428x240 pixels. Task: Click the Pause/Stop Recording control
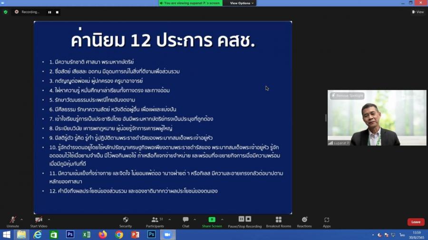point(244,222)
